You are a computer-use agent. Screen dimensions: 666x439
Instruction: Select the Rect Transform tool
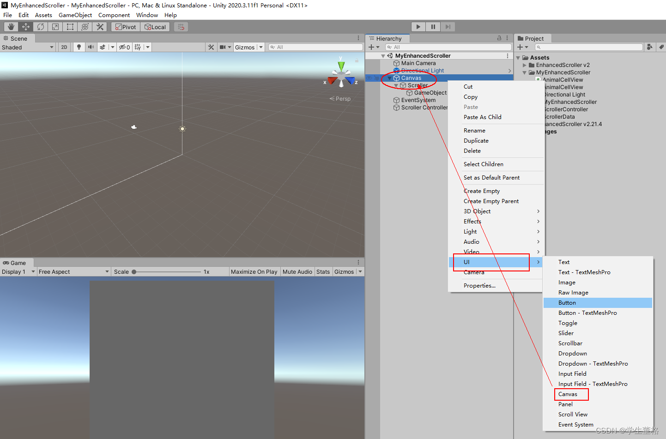(x=70, y=26)
